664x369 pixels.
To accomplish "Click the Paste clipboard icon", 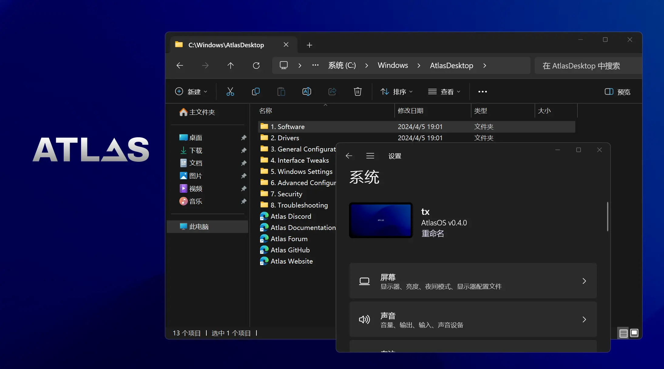I will pos(281,91).
